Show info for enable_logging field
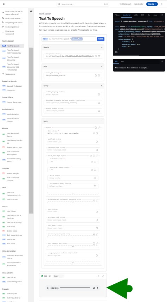 [x=99, y=94]
